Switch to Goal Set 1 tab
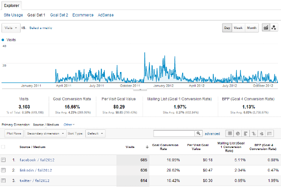 pos(36,15)
